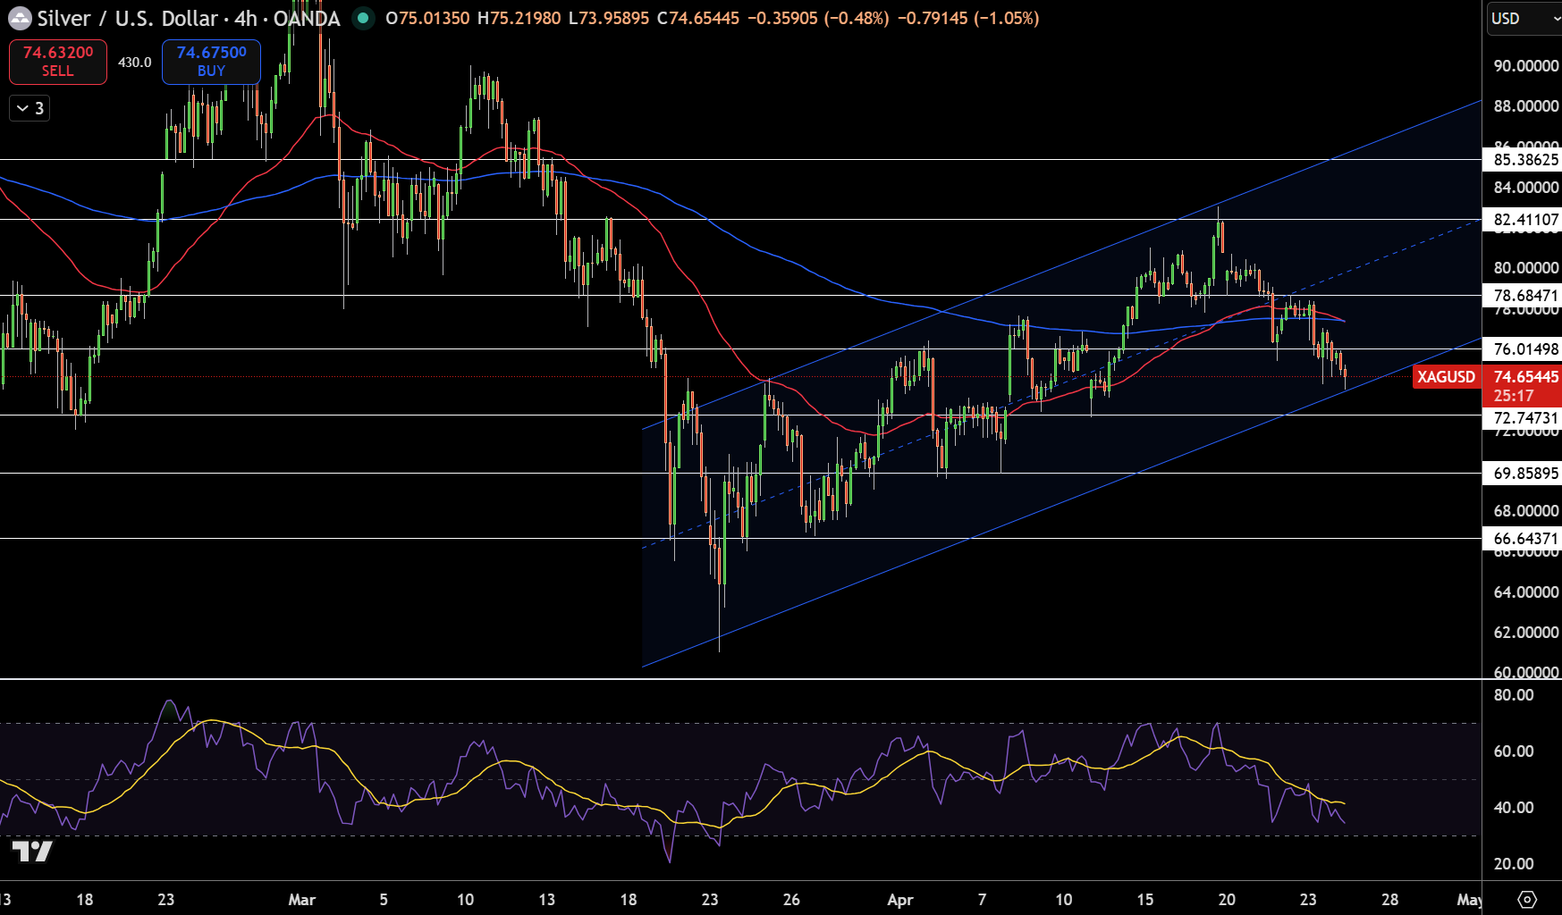The width and height of the screenshot is (1562, 915).
Task: Click the spread value 430.0
Action: (134, 62)
